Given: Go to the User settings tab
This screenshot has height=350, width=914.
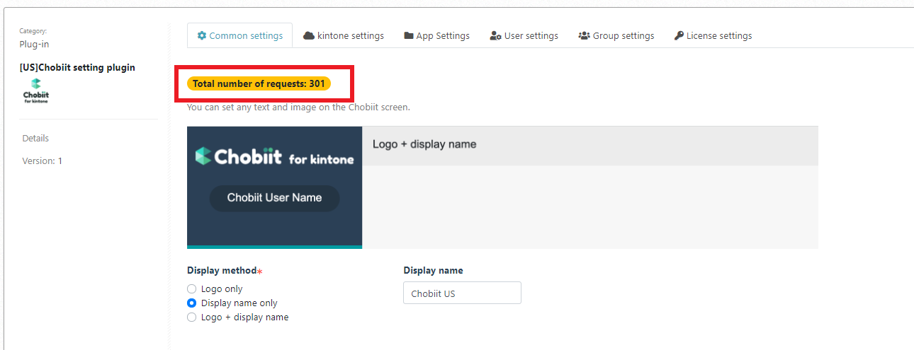Looking at the screenshot, I should [x=524, y=35].
